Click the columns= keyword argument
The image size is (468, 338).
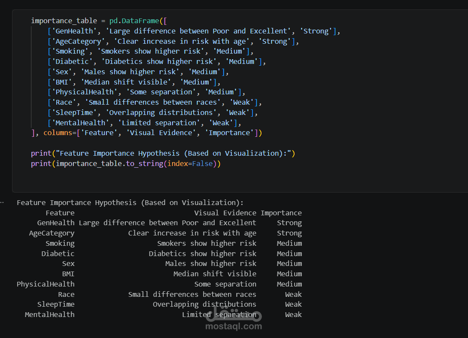(x=58, y=133)
